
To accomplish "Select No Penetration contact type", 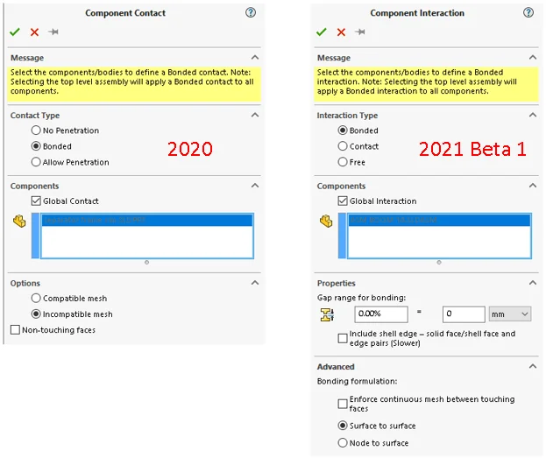I will [36, 130].
